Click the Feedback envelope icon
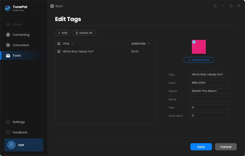Image resolution: width=245 pixels, height=156 pixels. (8, 132)
